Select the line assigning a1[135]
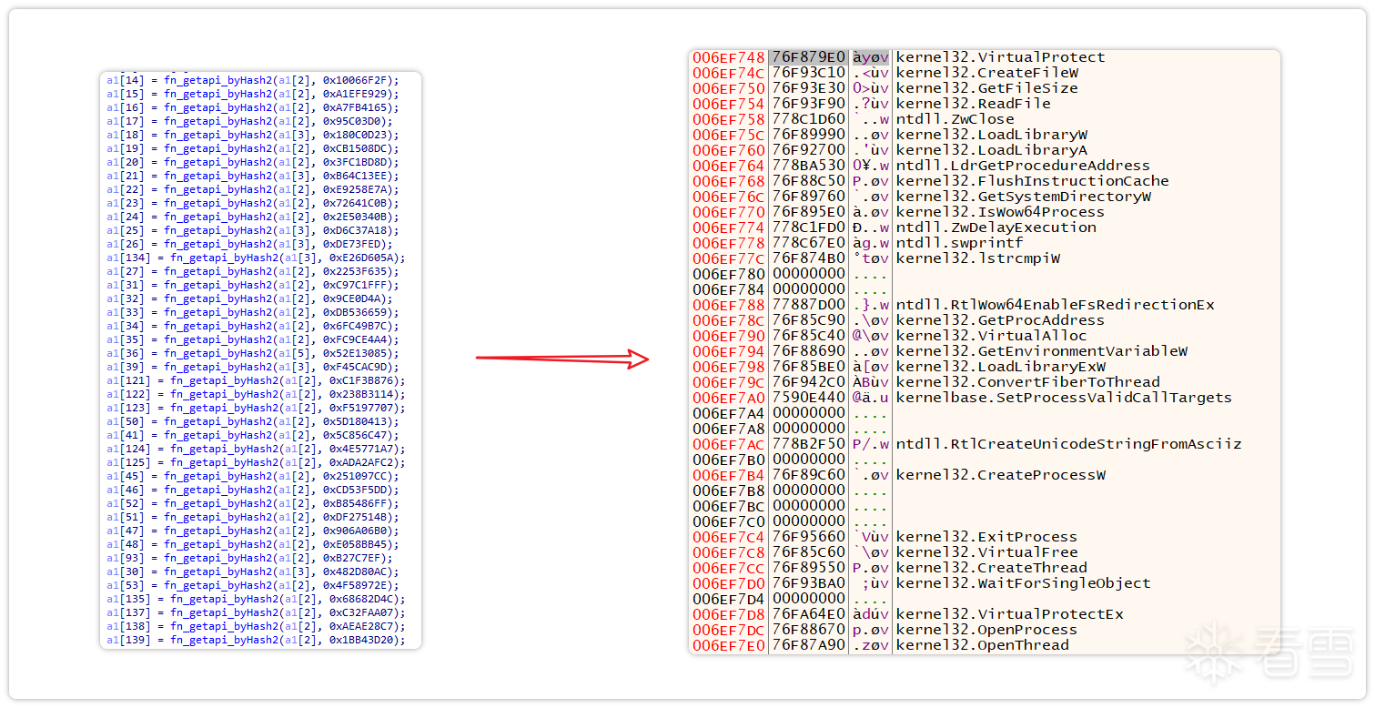The width and height of the screenshot is (1375, 708). 256,599
